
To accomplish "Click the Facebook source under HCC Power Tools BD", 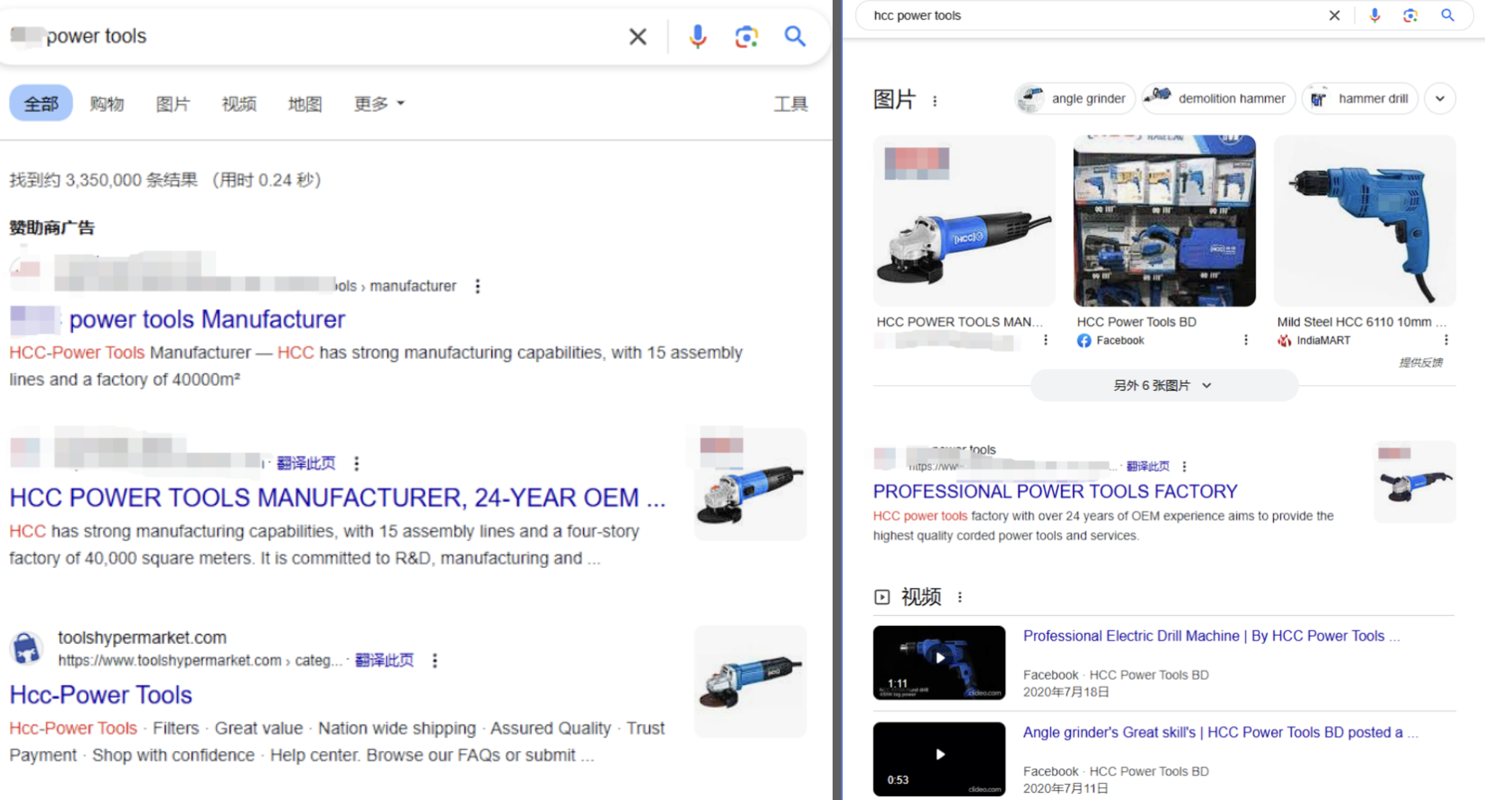I will point(1110,340).
